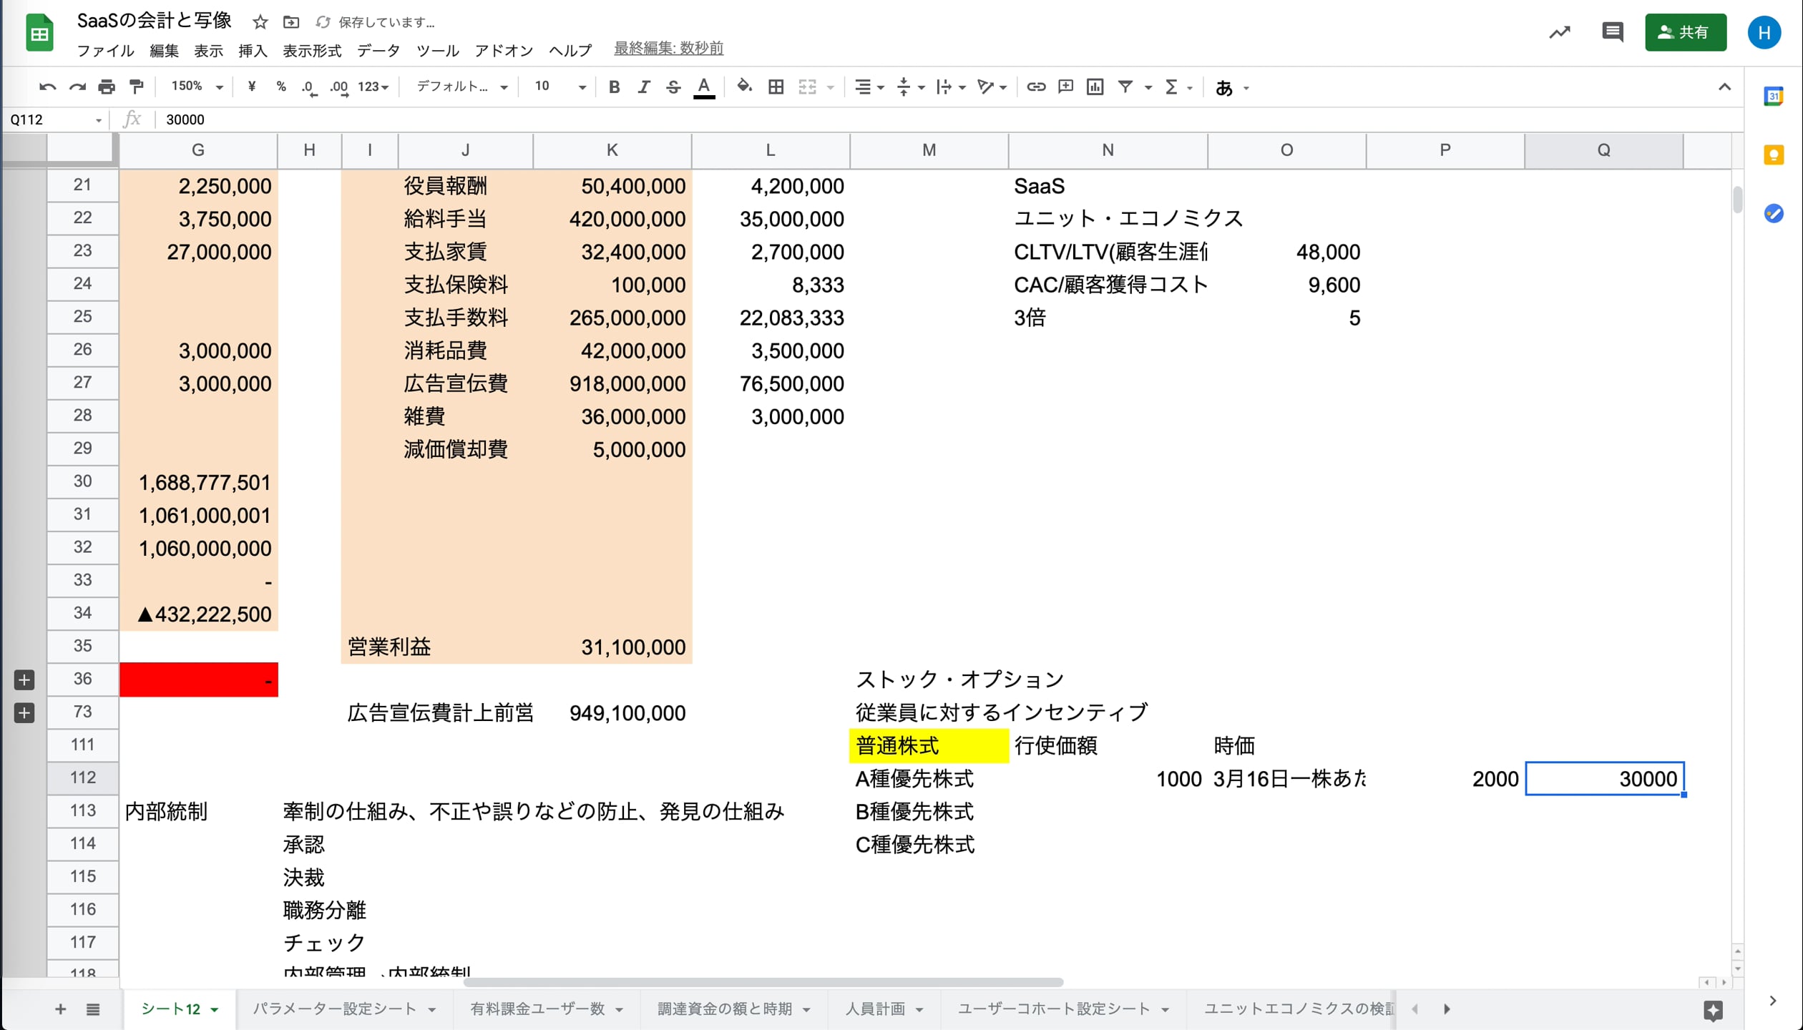
Task: Open Google Keep in the right sidebar
Action: click(1773, 155)
